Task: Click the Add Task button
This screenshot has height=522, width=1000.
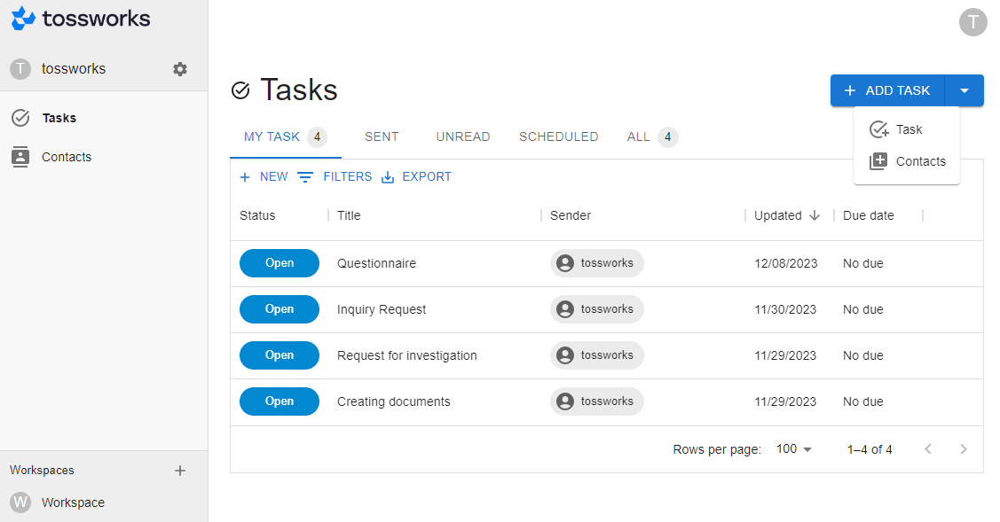Action: click(x=887, y=90)
